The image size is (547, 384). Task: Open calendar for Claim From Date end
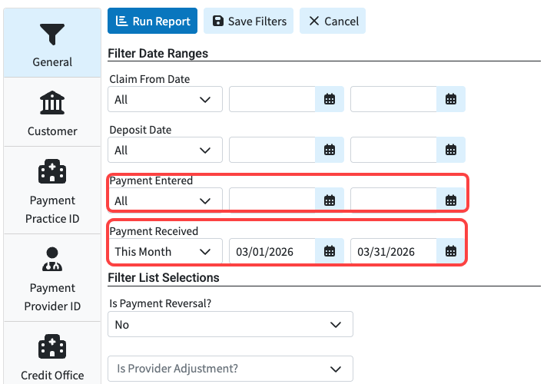coord(451,99)
